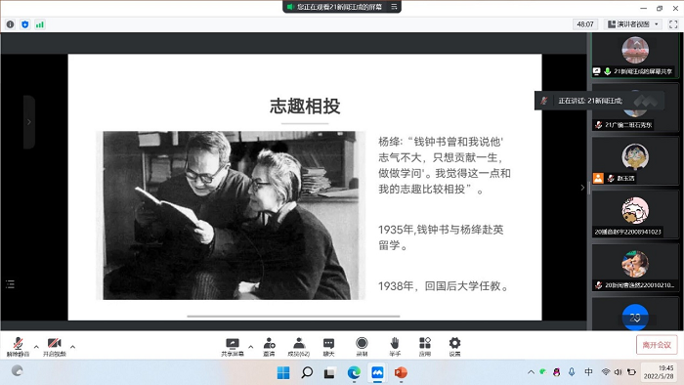Unmute the microphone in the meeting toolbar

(x=18, y=347)
